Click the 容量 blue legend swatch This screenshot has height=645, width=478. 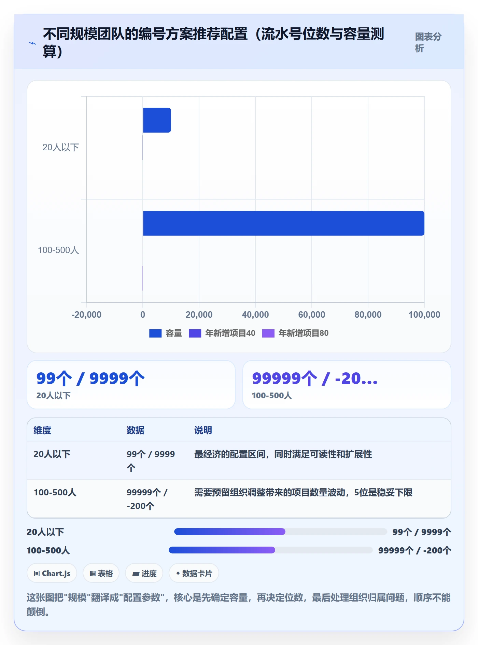pos(155,333)
